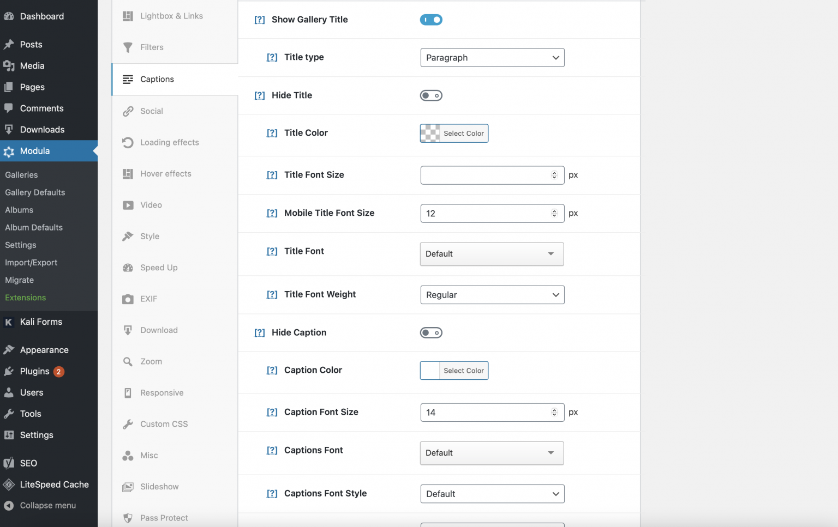Disable the Show Gallery Title toggle
838x527 pixels.
(431, 20)
